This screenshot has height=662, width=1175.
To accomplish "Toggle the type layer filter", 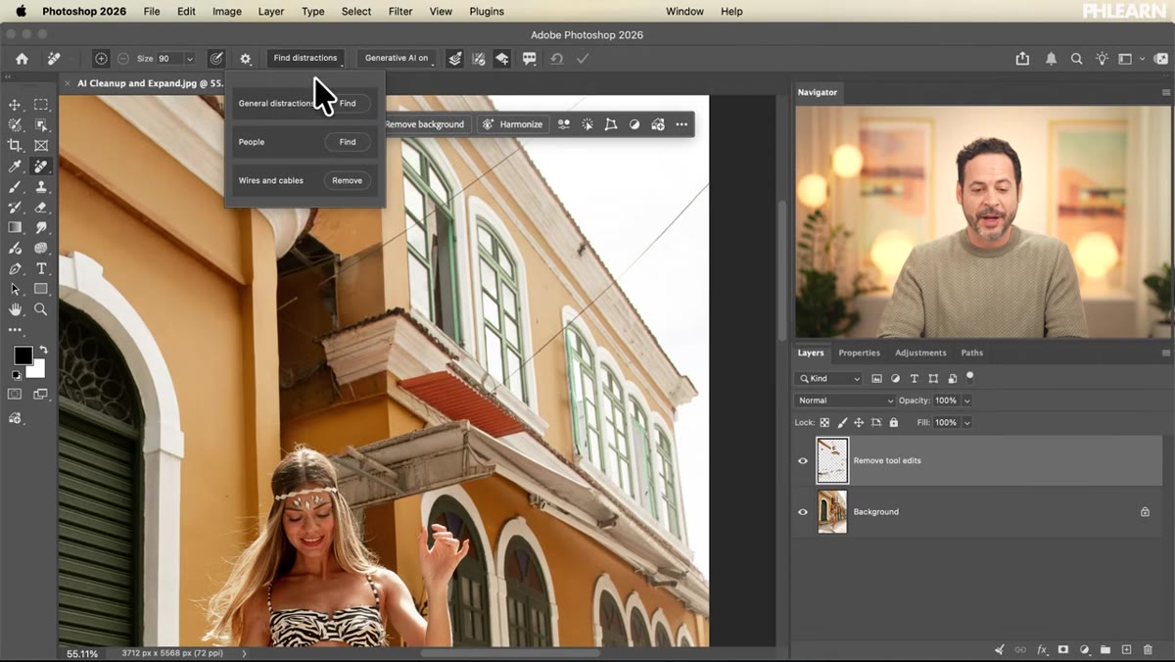I will (915, 378).
